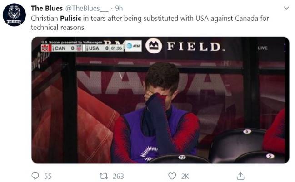Click the LIVE indicator on video
The image size is (295, 182).
(x=263, y=48)
